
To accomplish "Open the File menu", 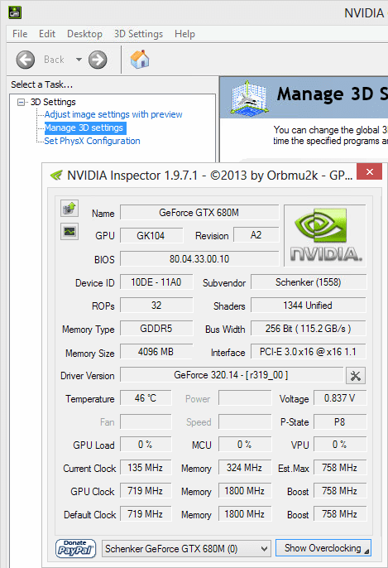I will [20, 34].
